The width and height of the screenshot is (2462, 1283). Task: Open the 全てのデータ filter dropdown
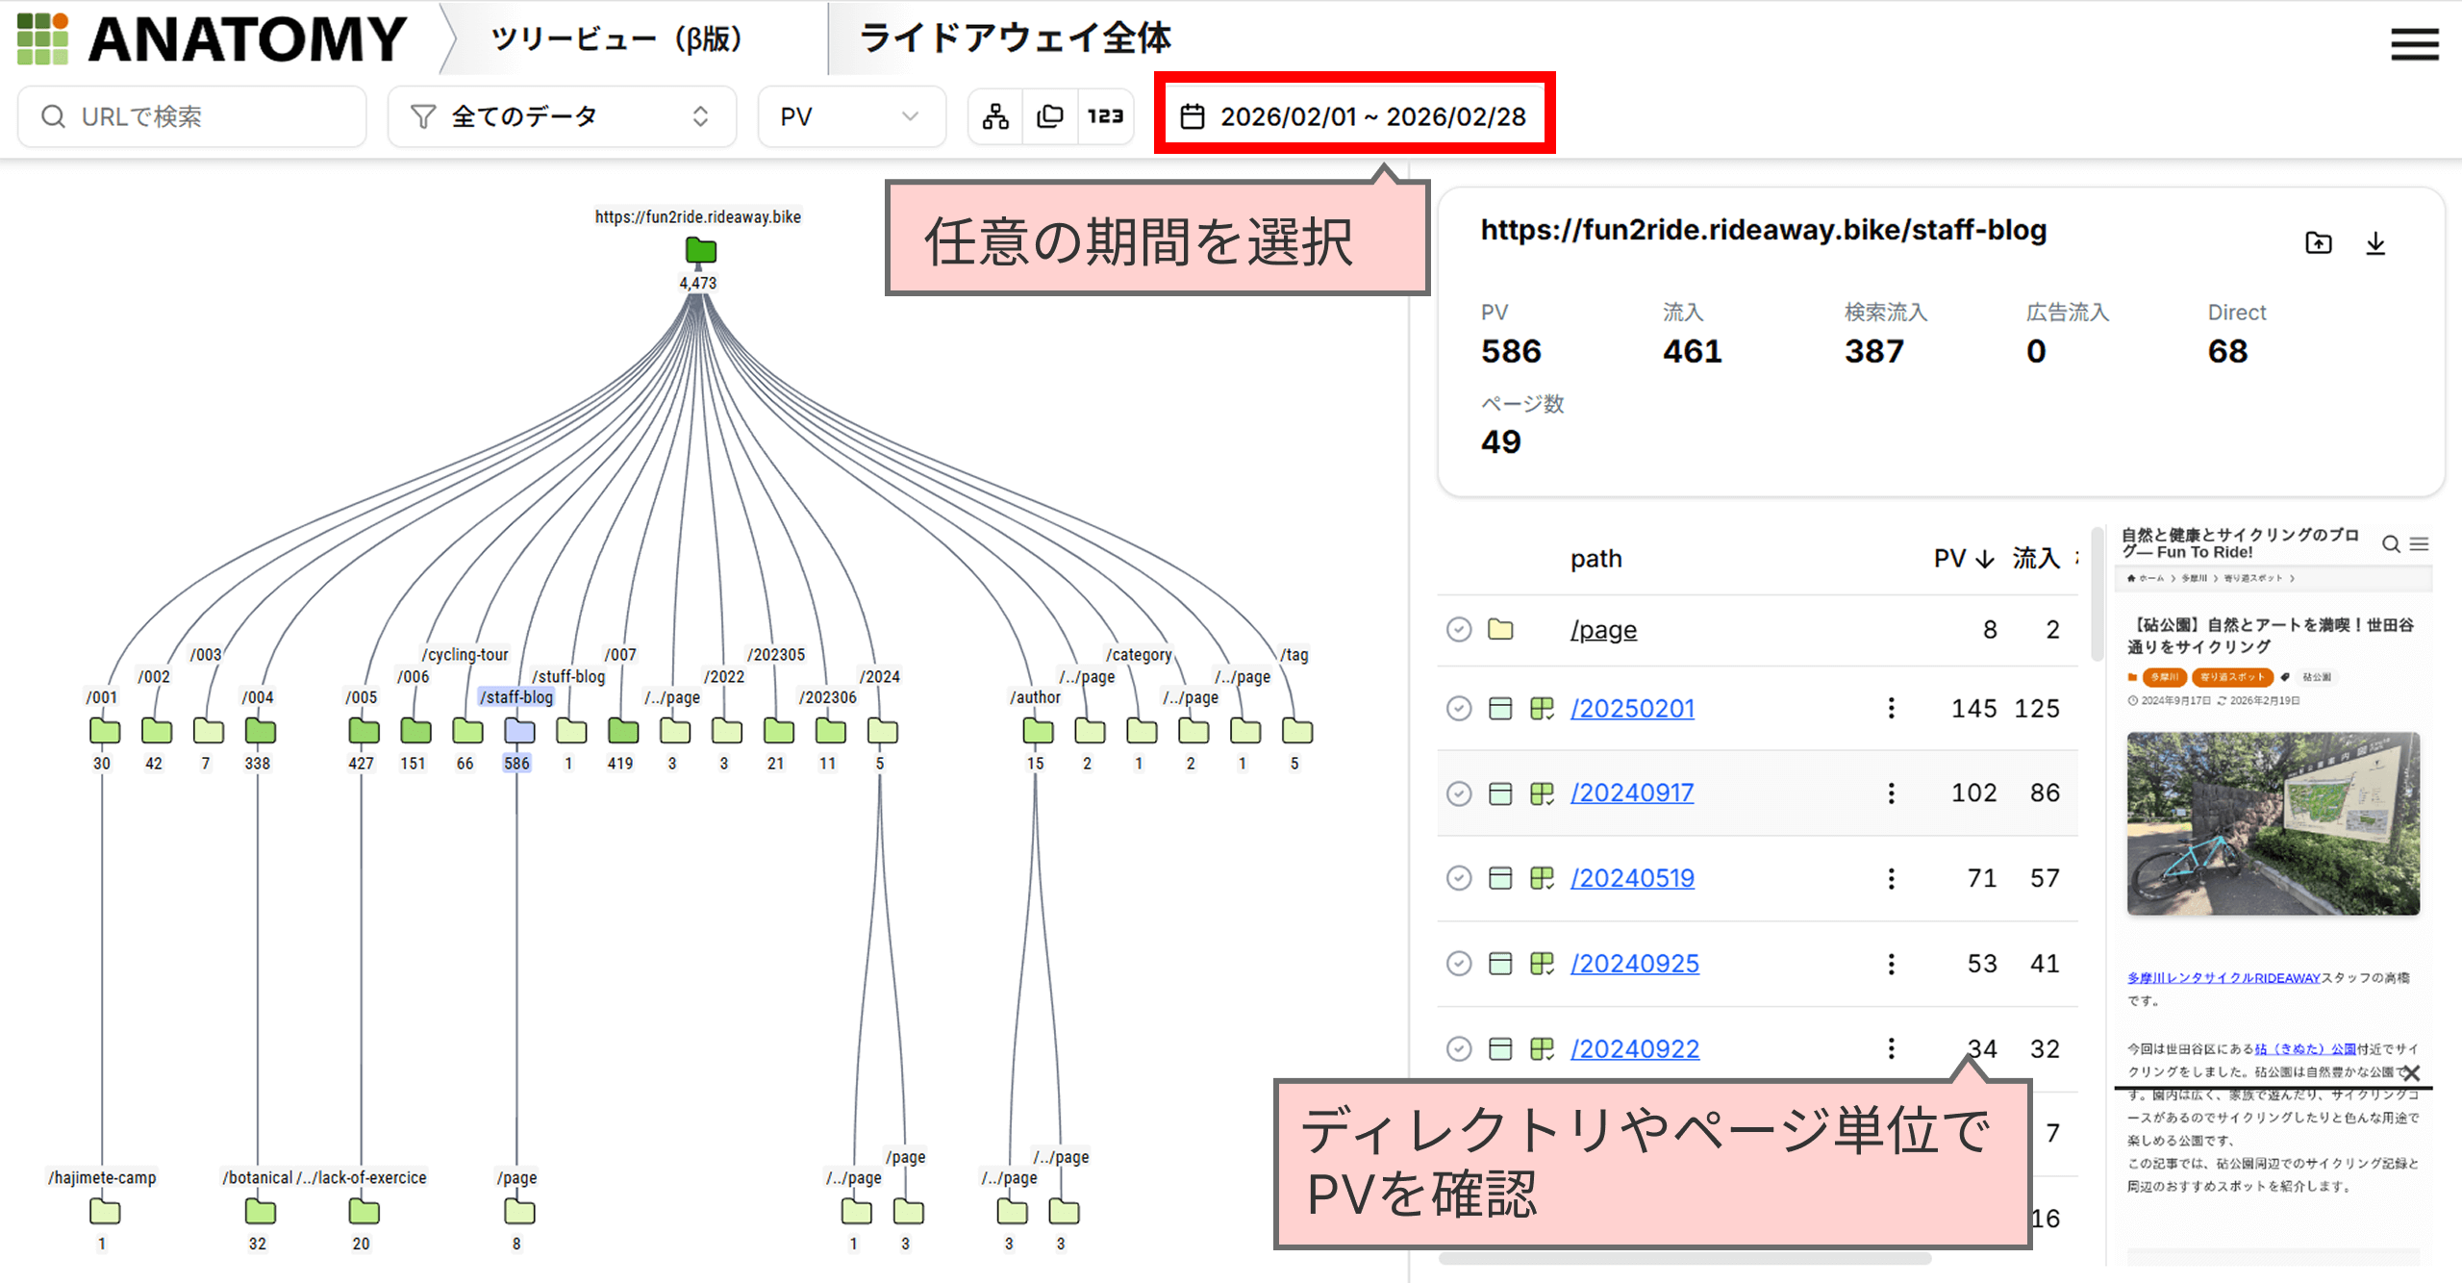(x=562, y=116)
